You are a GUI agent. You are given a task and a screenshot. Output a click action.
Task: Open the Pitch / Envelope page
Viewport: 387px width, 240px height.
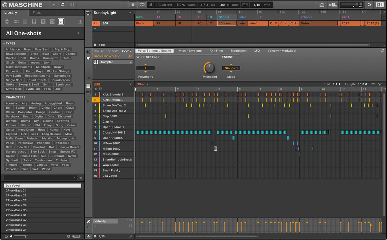click(190, 51)
